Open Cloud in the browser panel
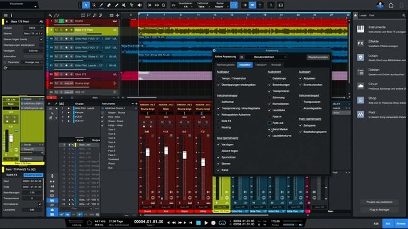 pos(380,86)
